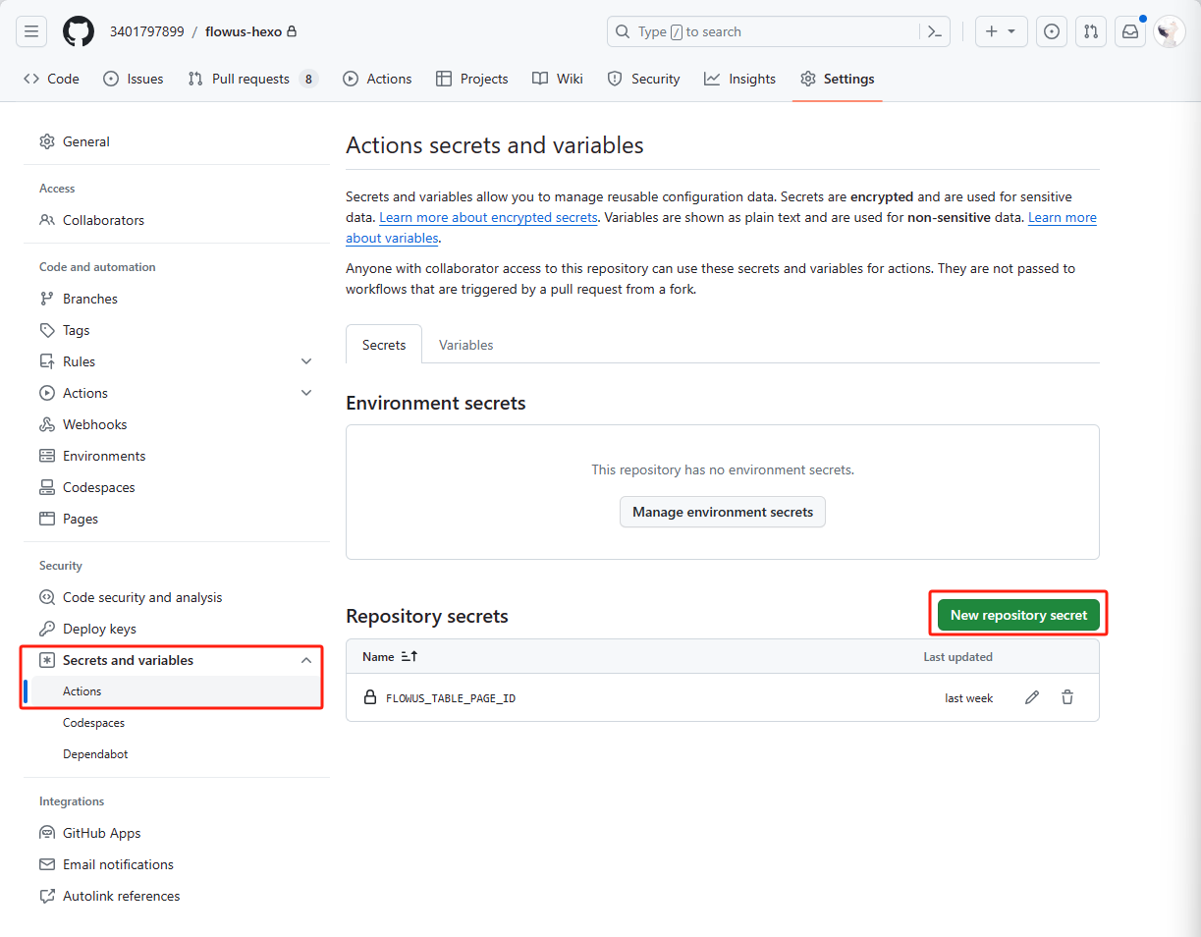The width and height of the screenshot is (1201, 937).
Task: Click New repository secret button
Action: (x=1018, y=615)
